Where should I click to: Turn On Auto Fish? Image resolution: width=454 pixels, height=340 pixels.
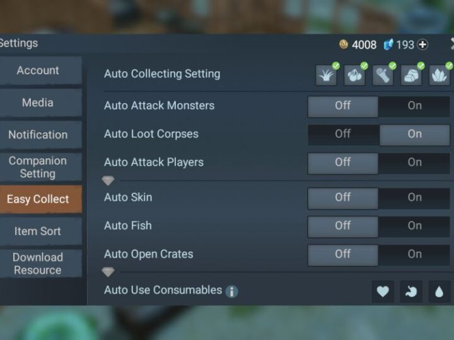point(414,226)
